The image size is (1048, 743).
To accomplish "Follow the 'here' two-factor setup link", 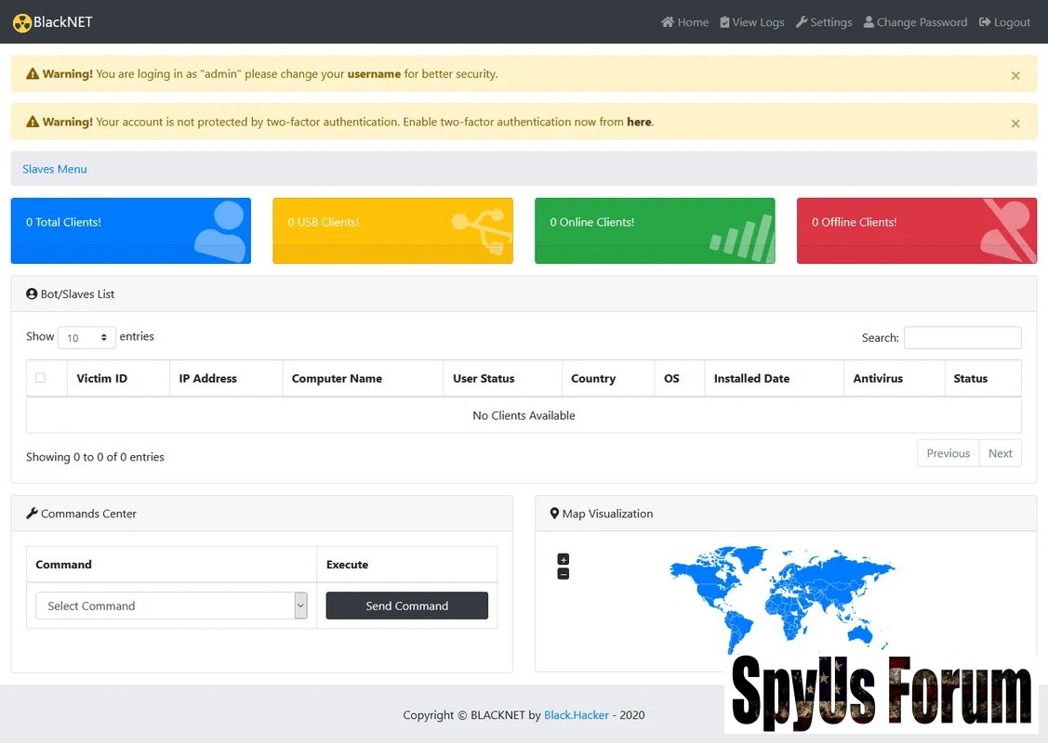I will click(x=639, y=122).
